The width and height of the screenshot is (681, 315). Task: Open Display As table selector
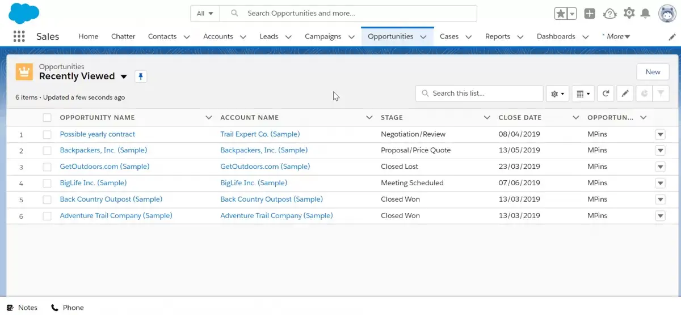click(x=583, y=93)
